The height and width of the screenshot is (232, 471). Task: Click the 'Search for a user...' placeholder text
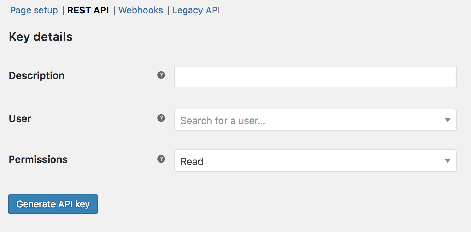[223, 121]
